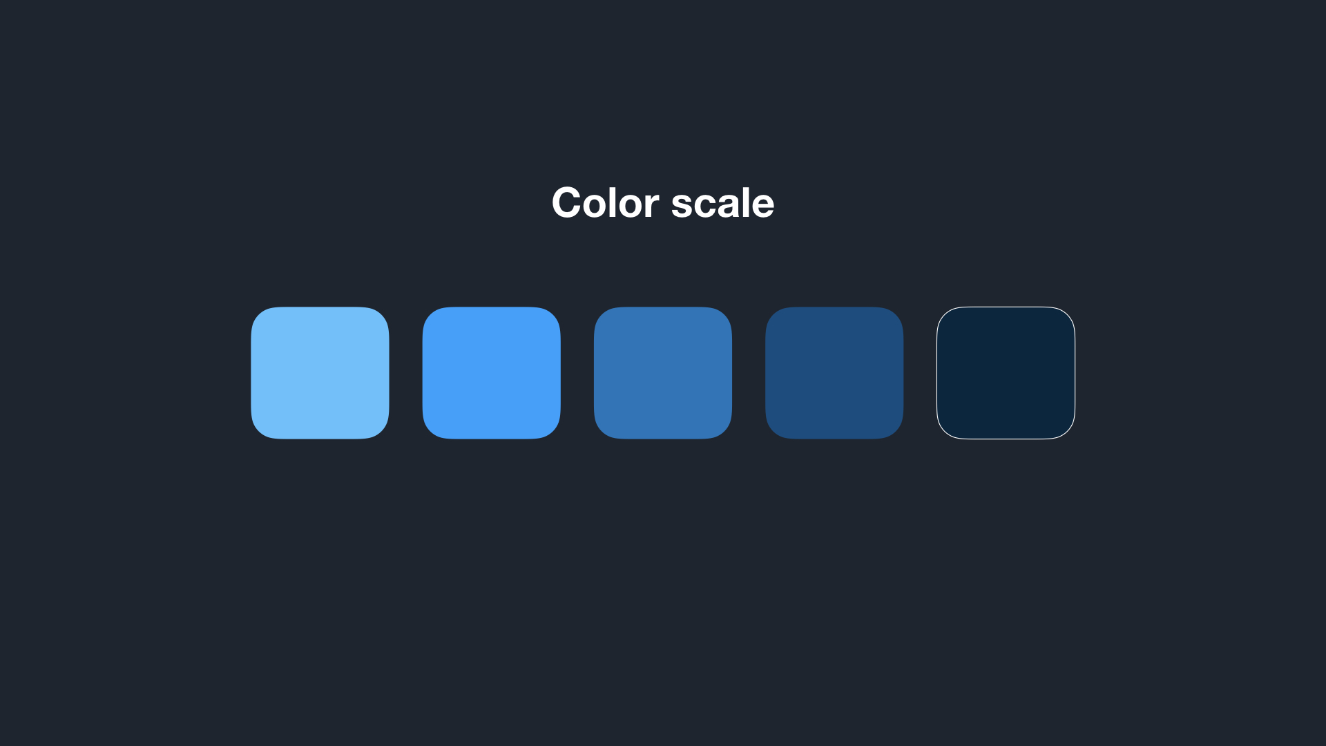Click the swatch just left of the outlined one

point(834,373)
